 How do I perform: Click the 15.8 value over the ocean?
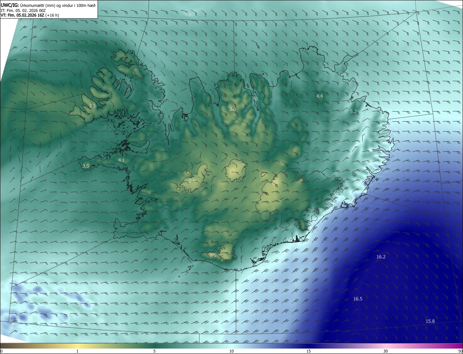pyautogui.click(x=430, y=321)
